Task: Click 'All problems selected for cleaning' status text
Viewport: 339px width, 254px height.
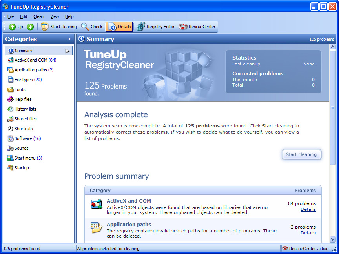Action: [108, 249]
